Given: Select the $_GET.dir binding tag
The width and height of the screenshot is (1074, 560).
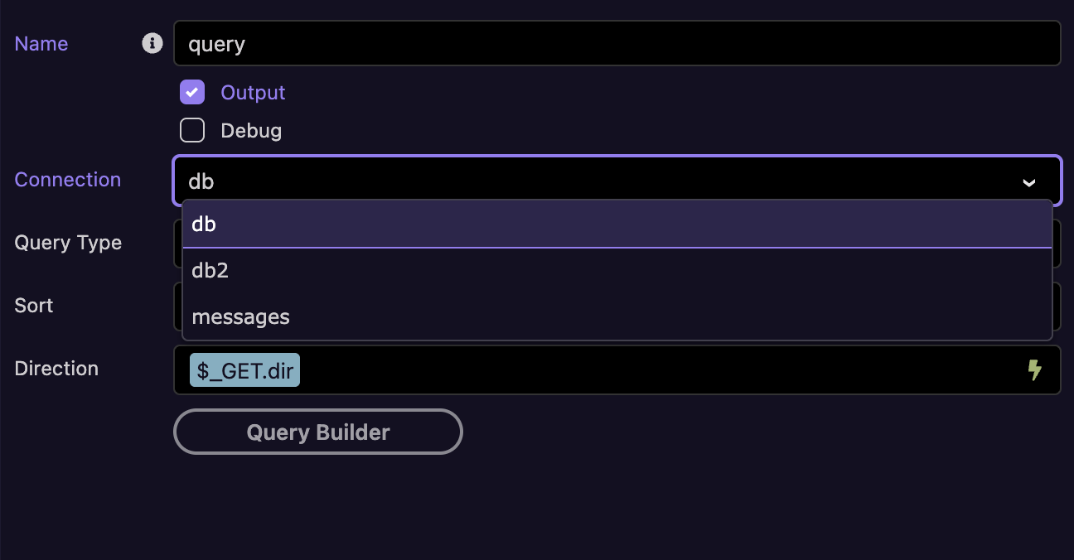Looking at the screenshot, I should point(245,369).
